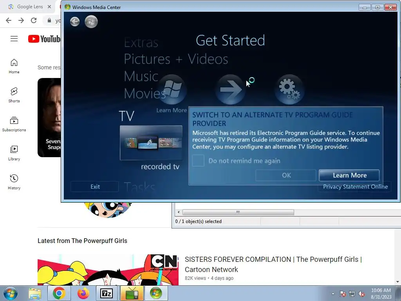This screenshot has width=401, height=301.
Task: Go to YouTube Home in sidebar
Action: (x=14, y=66)
